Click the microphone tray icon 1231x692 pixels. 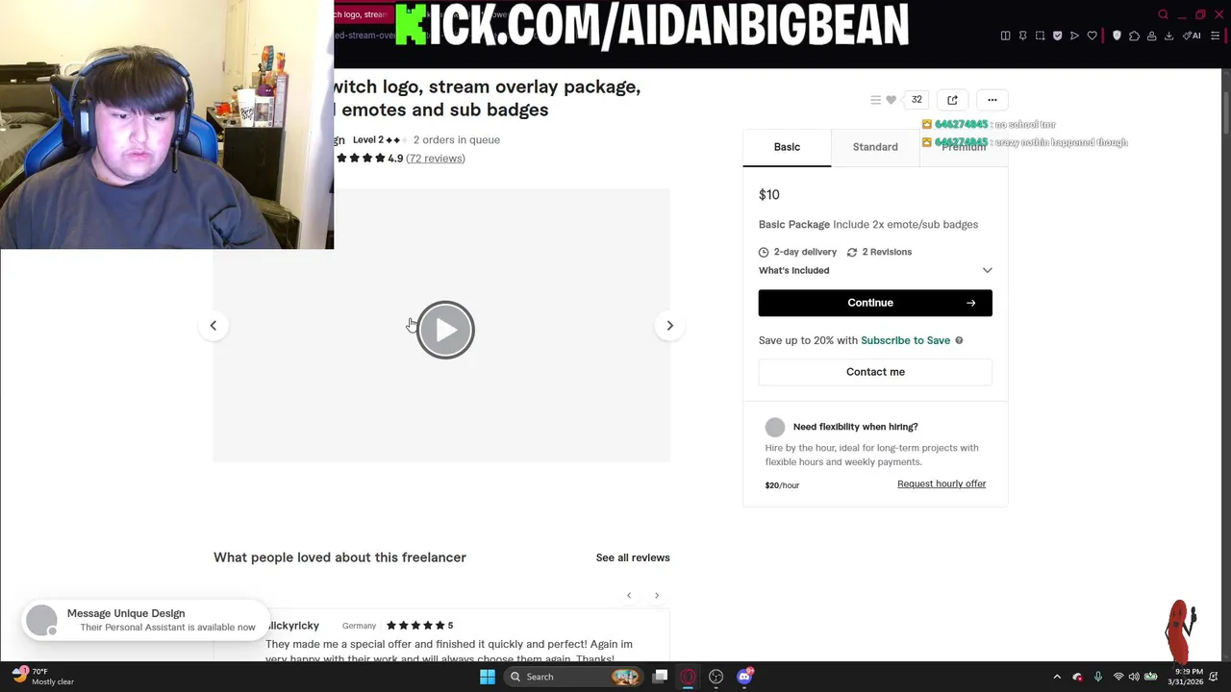point(1097,677)
